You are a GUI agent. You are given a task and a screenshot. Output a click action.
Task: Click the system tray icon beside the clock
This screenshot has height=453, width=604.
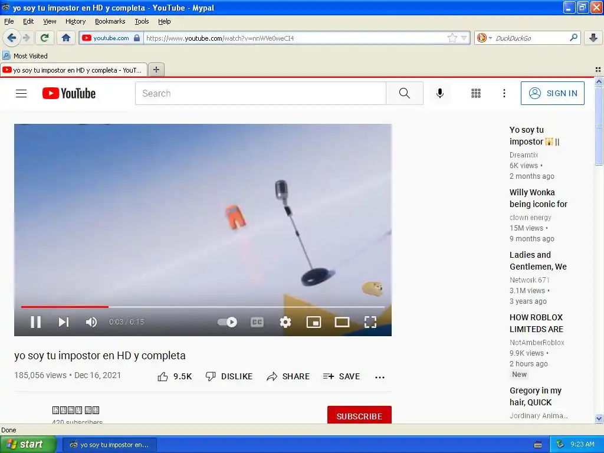pyautogui.click(x=560, y=444)
